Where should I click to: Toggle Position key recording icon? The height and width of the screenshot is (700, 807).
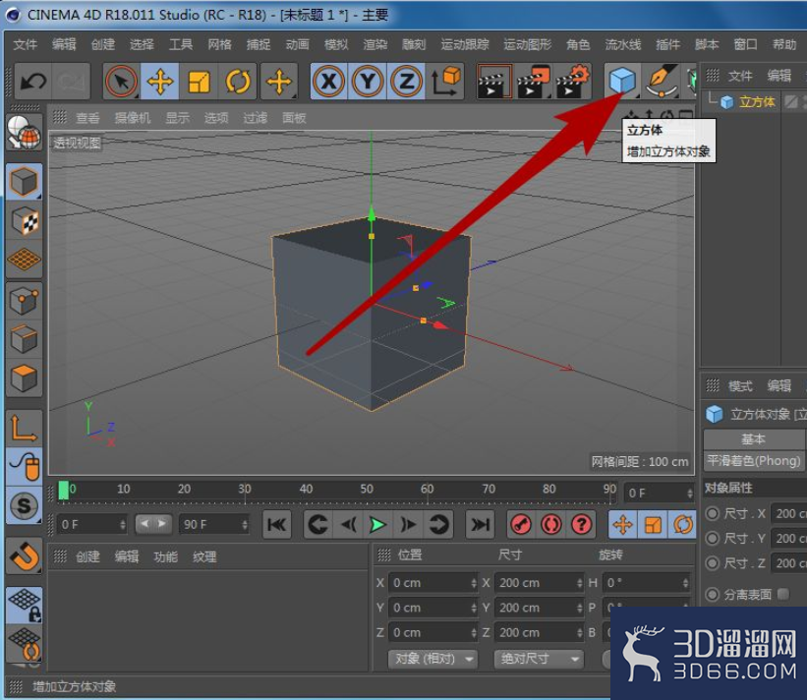coord(623,525)
